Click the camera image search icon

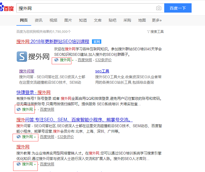point(159,8)
